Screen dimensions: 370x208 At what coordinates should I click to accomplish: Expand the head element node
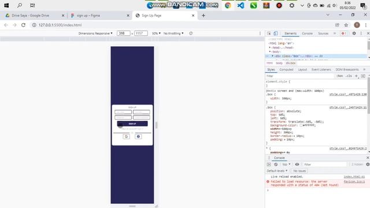point(270,47)
